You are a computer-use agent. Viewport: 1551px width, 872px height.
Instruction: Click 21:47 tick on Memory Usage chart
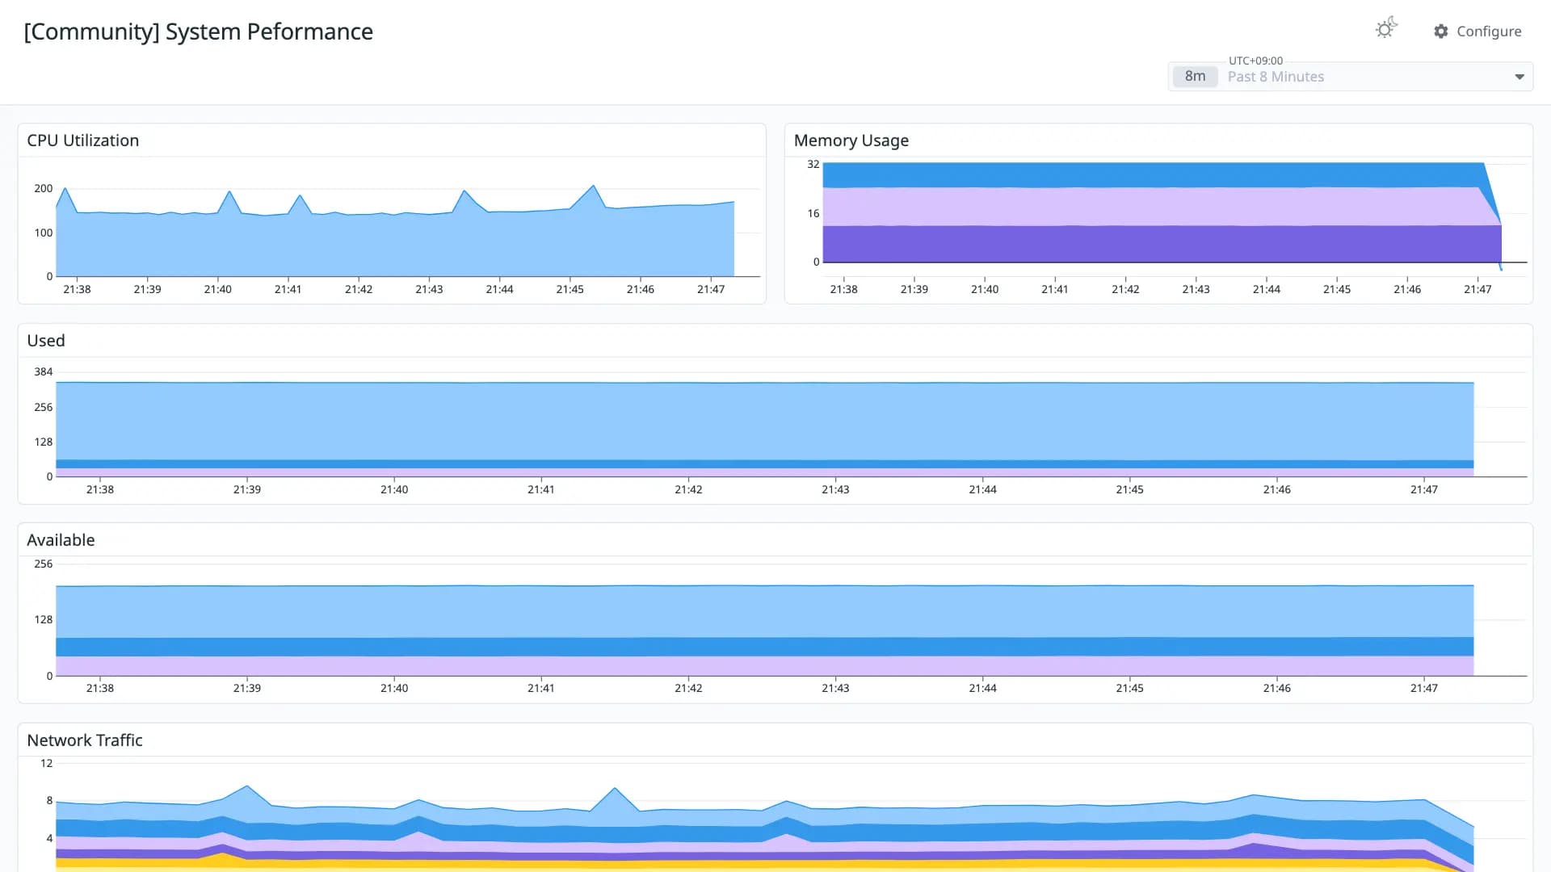pyautogui.click(x=1477, y=289)
